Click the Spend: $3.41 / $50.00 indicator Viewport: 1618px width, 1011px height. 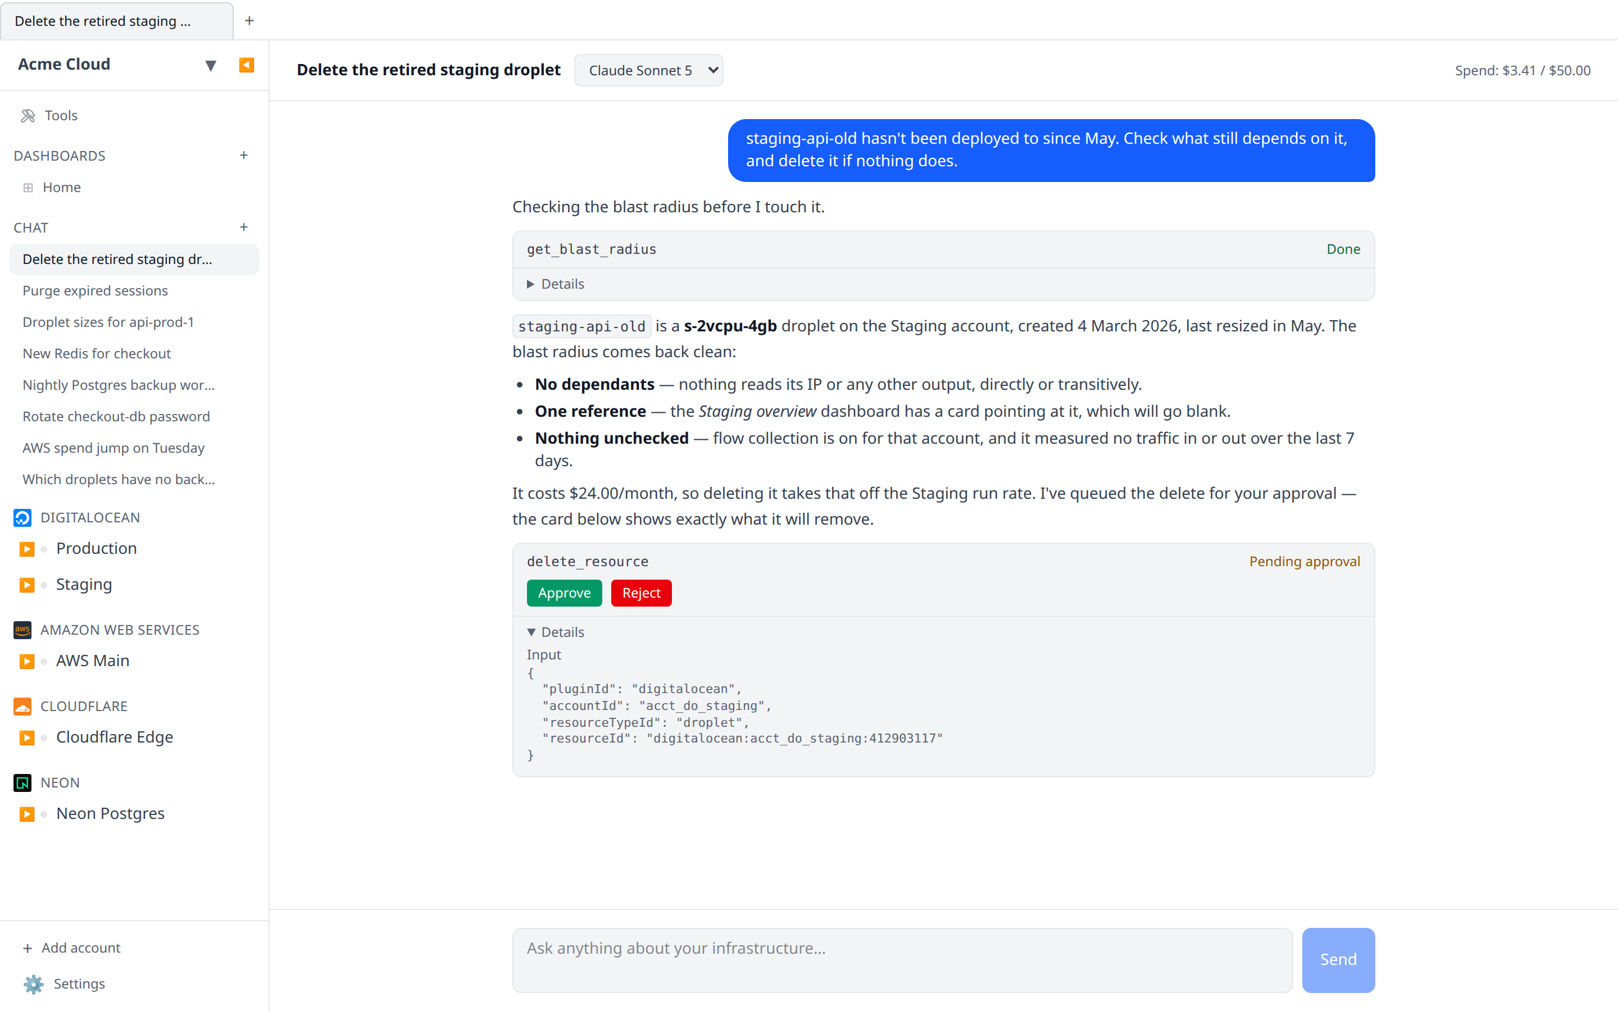1522,70
